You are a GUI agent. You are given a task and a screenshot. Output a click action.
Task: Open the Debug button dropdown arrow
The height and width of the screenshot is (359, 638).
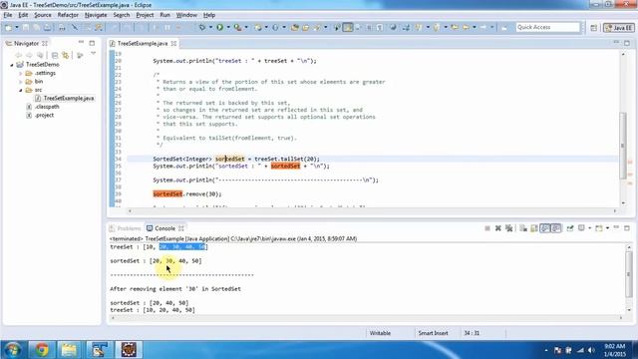(210, 27)
